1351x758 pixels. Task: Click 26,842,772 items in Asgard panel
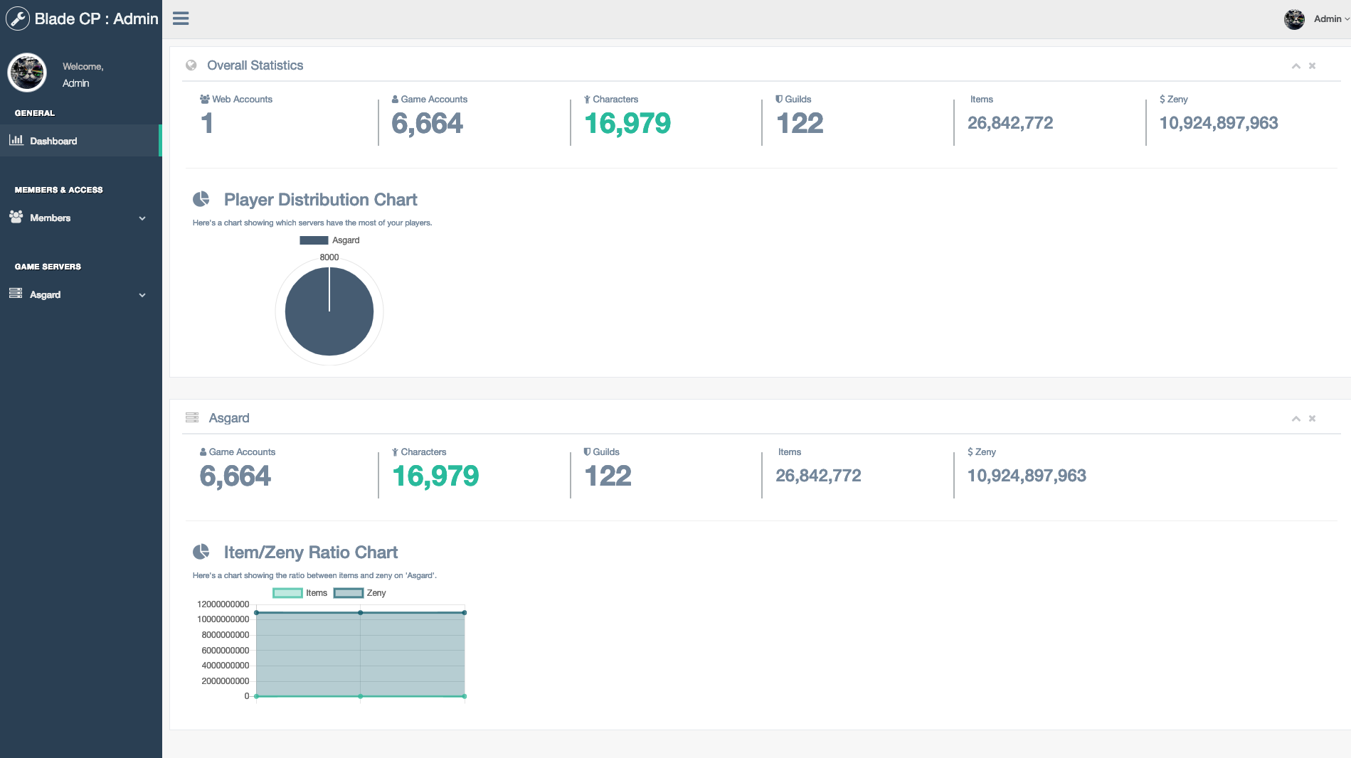[818, 476]
